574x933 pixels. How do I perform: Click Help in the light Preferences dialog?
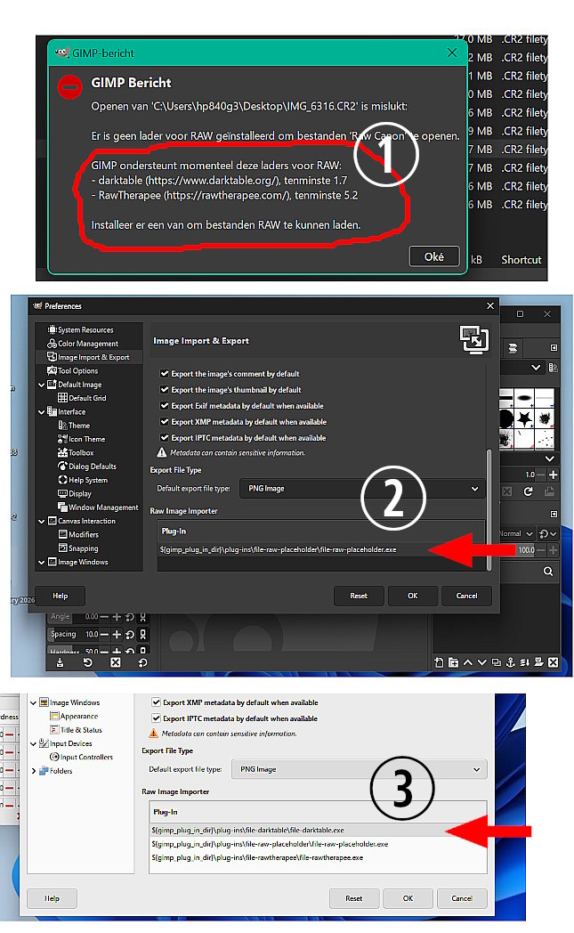point(52,898)
